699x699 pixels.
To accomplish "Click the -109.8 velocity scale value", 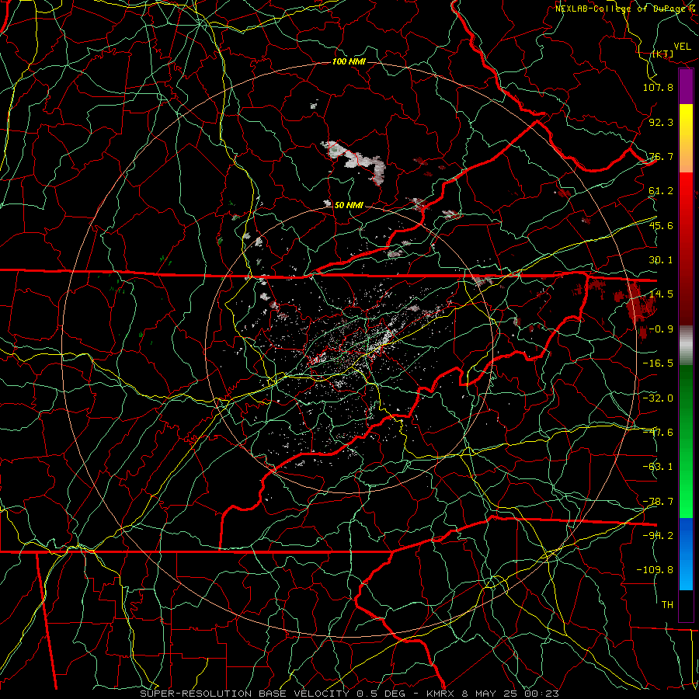I will click(655, 570).
